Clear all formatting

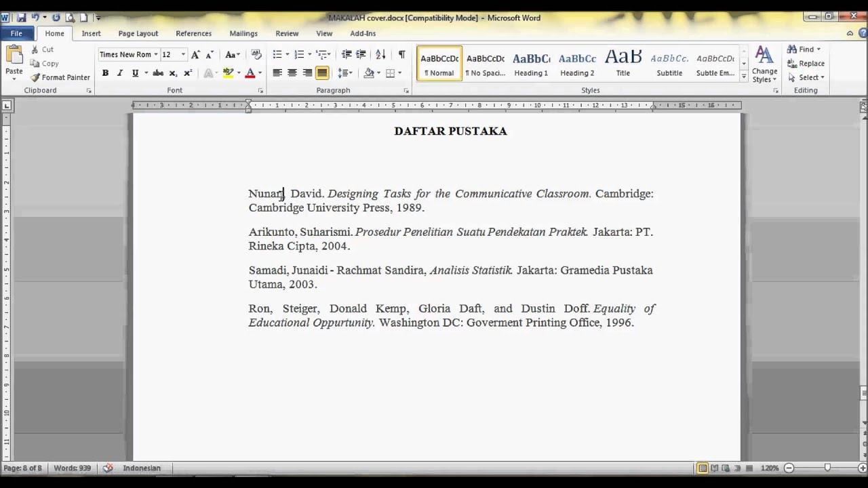tap(256, 55)
